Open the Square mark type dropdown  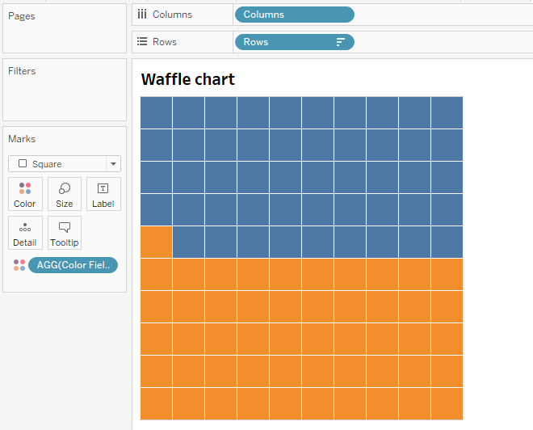pos(65,164)
